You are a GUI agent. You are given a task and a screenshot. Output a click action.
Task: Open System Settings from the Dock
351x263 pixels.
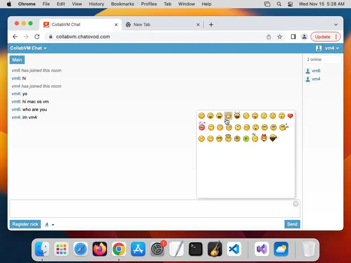point(157,249)
